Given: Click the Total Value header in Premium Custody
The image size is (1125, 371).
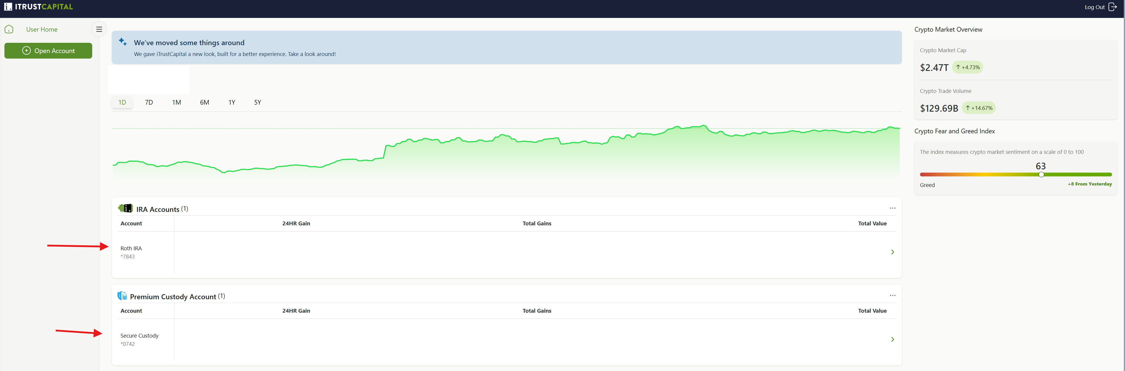Looking at the screenshot, I should coord(872,311).
